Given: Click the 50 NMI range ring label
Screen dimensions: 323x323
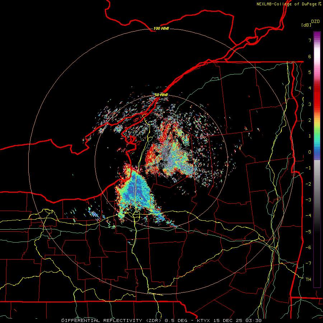Looking at the screenshot, I should point(161,95).
